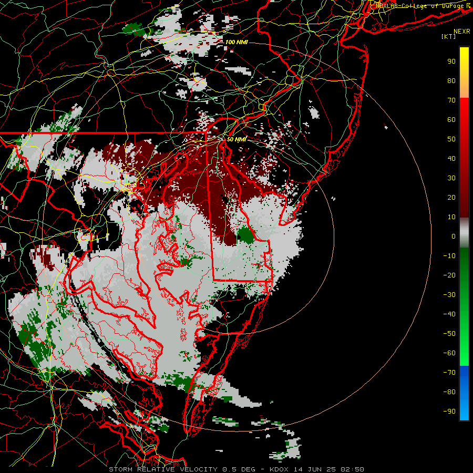Click the -60 value on velocity scale
The height and width of the screenshot is (473, 473).
tap(449, 353)
